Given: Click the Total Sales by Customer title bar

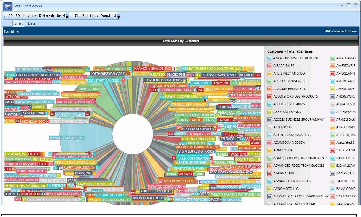Looking at the screenshot, I should (181, 41).
